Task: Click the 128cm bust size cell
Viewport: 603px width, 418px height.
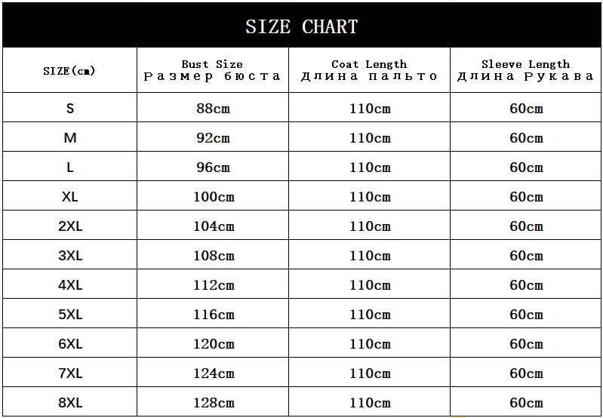Action: click(x=212, y=403)
